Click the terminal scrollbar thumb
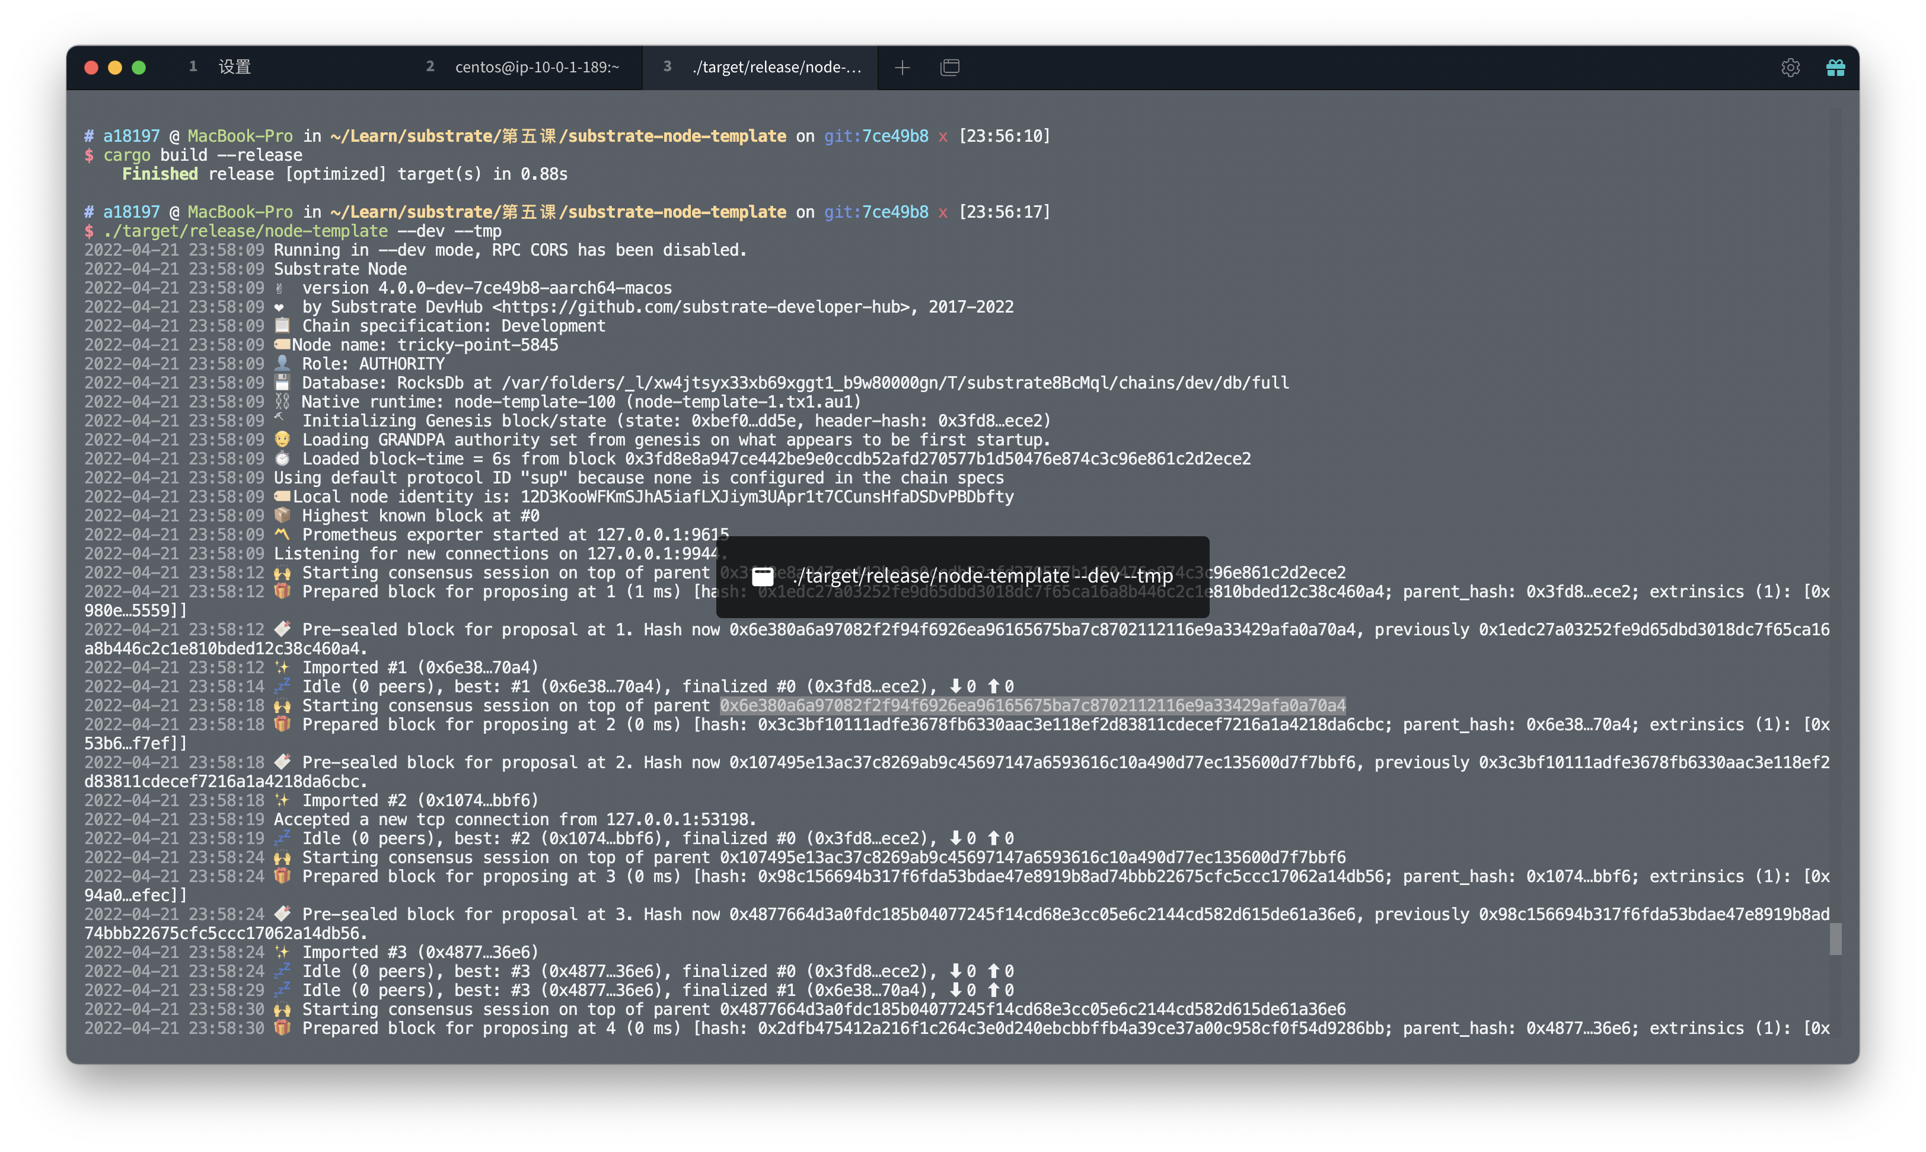Screen dimensions: 1926x1152 (1835, 938)
